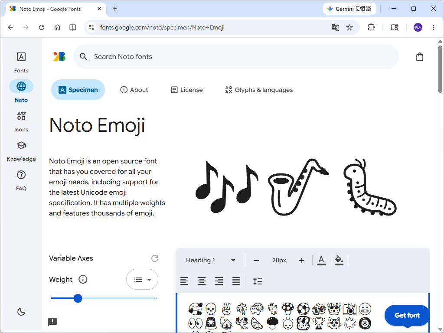Open the Weight list dropdown
The width and height of the screenshot is (444, 333).
(142, 280)
